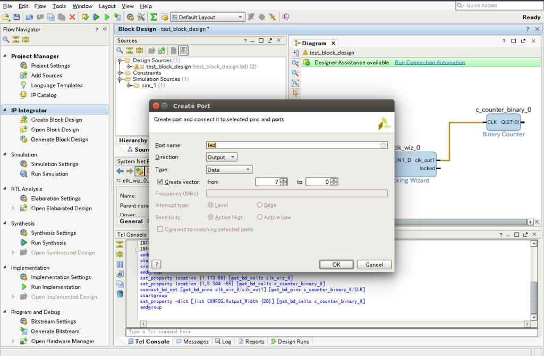Switch to the Design Runs tab
Screen dimensions: 544x356
click(290, 342)
